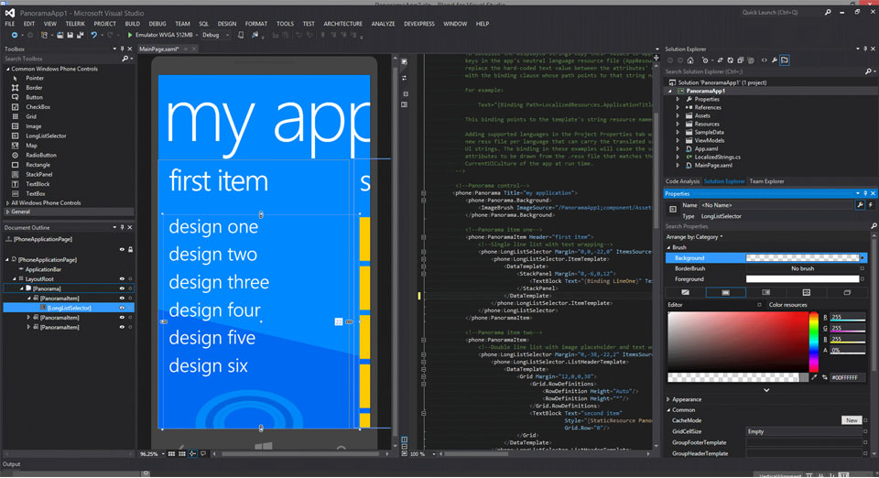The width and height of the screenshot is (879, 478).
Task: Toggle the designer grid display icon
Action: 171,453
